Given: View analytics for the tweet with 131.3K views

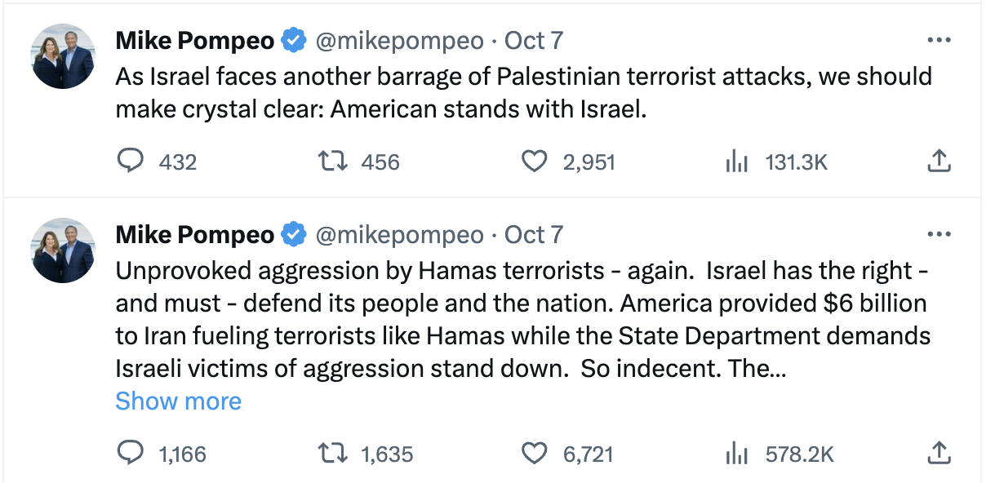Looking at the screenshot, I should 736,162.
